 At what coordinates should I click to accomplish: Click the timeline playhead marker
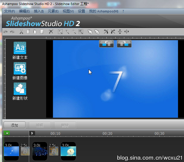click(x=32, y=133)
